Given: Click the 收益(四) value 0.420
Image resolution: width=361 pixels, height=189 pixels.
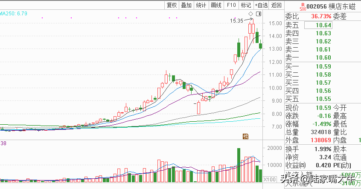Looking at the screenshot, I should click(x=323, y=165).
